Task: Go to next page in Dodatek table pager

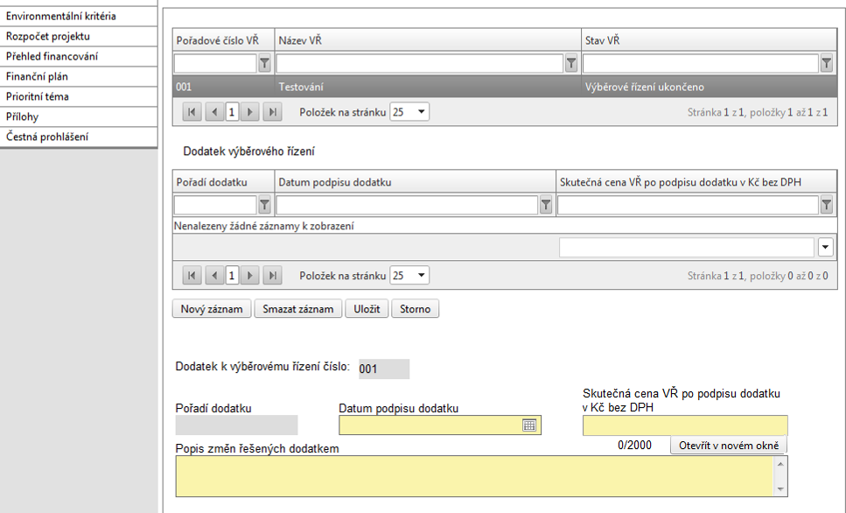Action: coord(249,276)
